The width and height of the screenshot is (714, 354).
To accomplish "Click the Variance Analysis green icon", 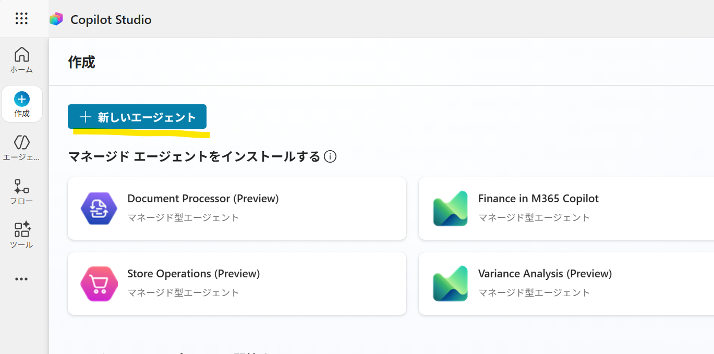I will pos(450,284).
